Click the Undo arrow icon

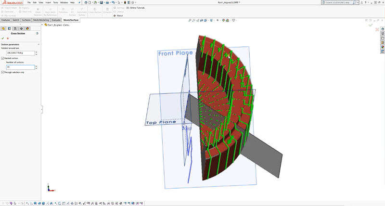click(x=113, y=2)
